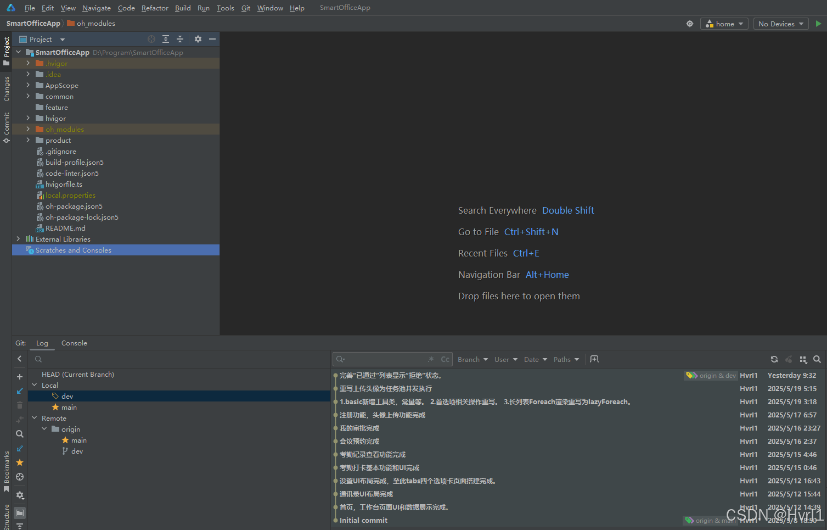Toggle regex option in log search
This screenshot has height=530, width=827.
point(431,359)
